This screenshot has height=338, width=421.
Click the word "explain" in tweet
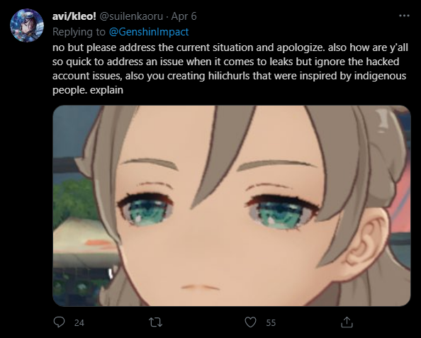(x=106, y=90)
